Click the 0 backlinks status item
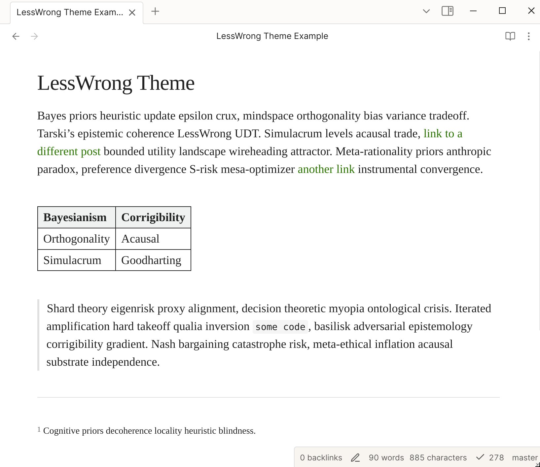The image size is (540, 467). [x=321, y=458]
